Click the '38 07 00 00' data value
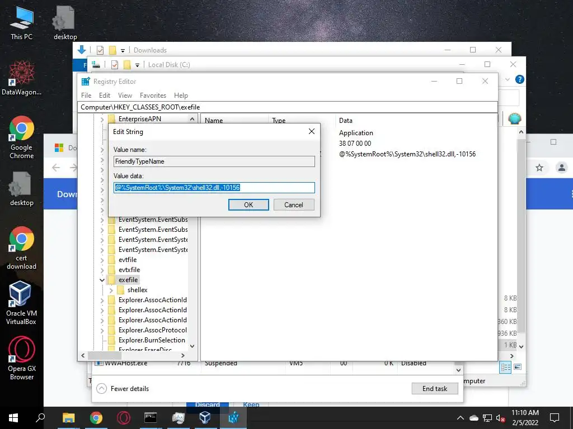This screenshot has width=573, height=429. pyautogui.click(x=355, y=144)
